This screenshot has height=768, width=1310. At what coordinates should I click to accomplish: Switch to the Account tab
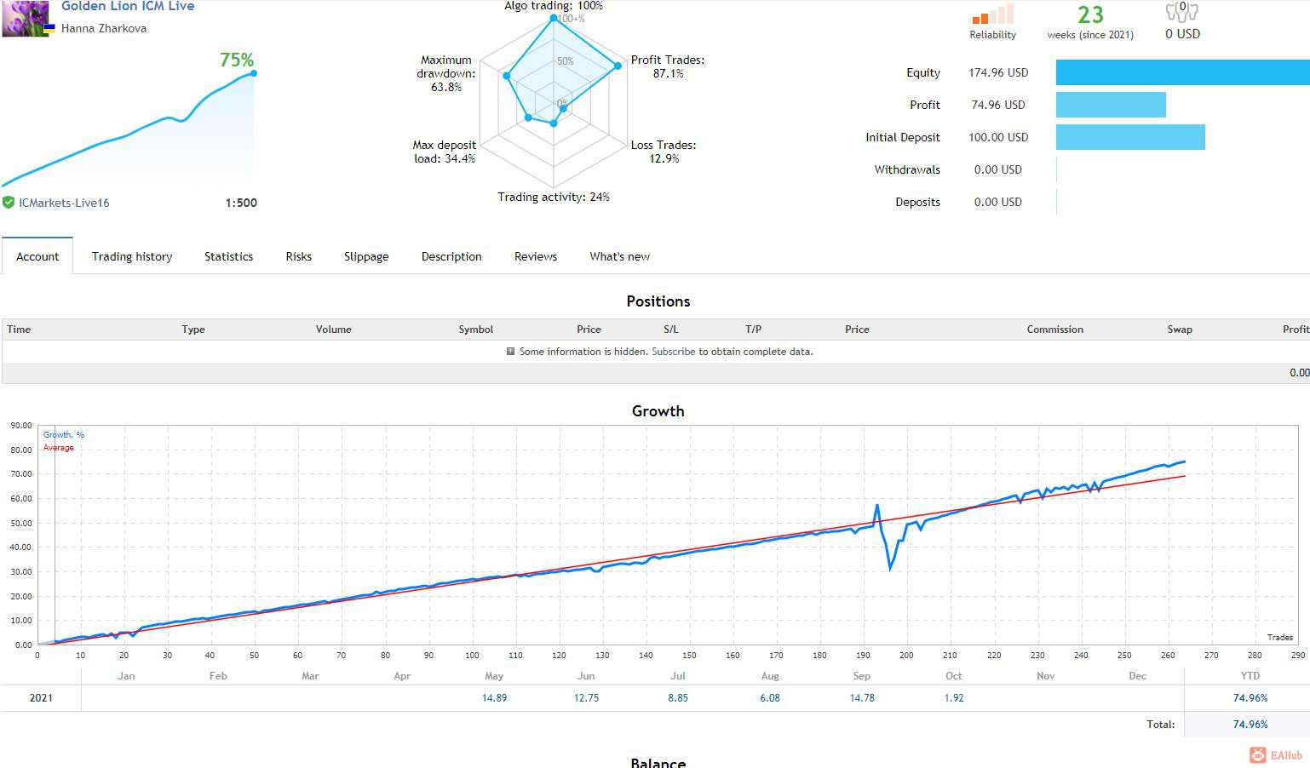coord(37,256)
